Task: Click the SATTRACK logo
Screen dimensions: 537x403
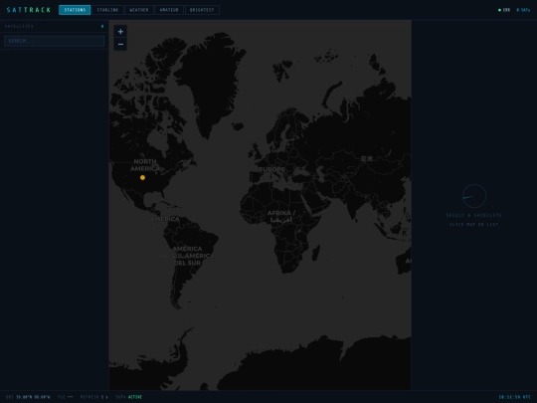Action: 29,10
